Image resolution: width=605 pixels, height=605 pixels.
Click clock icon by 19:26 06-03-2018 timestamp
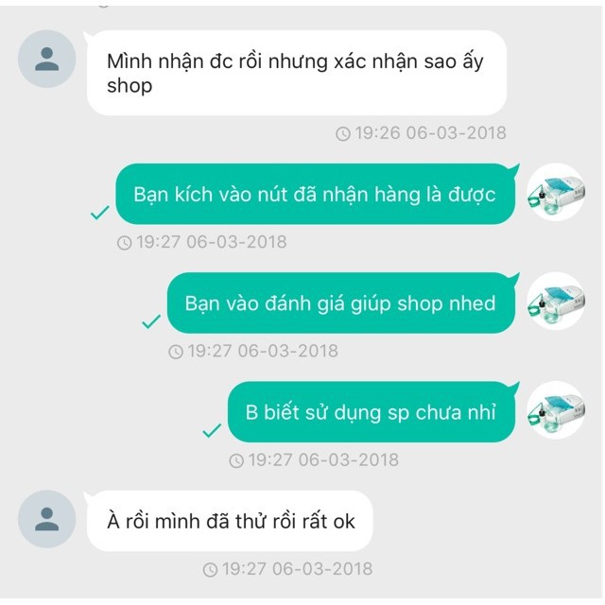pyautogui.click(x=343, y=134)
